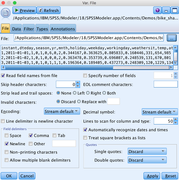Click the Var. File node document icon
The height and width of the screenshot is (180, 179).
6,13
